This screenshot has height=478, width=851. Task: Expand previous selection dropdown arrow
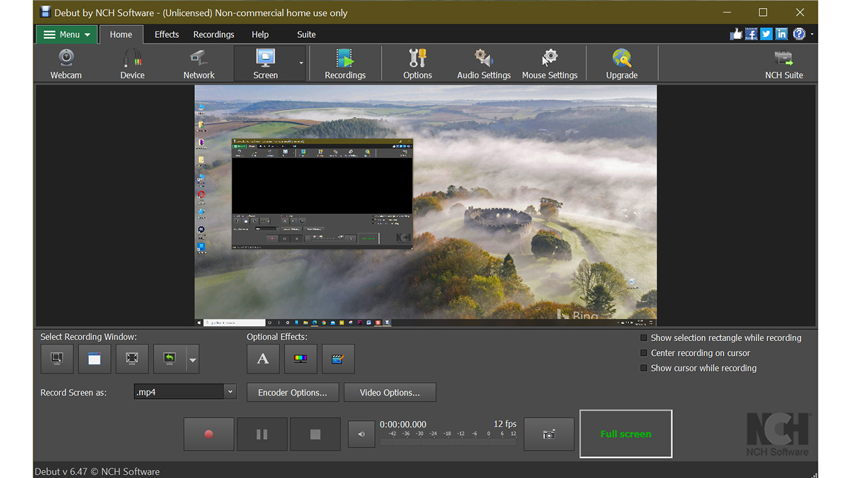[x=193, y=359]
